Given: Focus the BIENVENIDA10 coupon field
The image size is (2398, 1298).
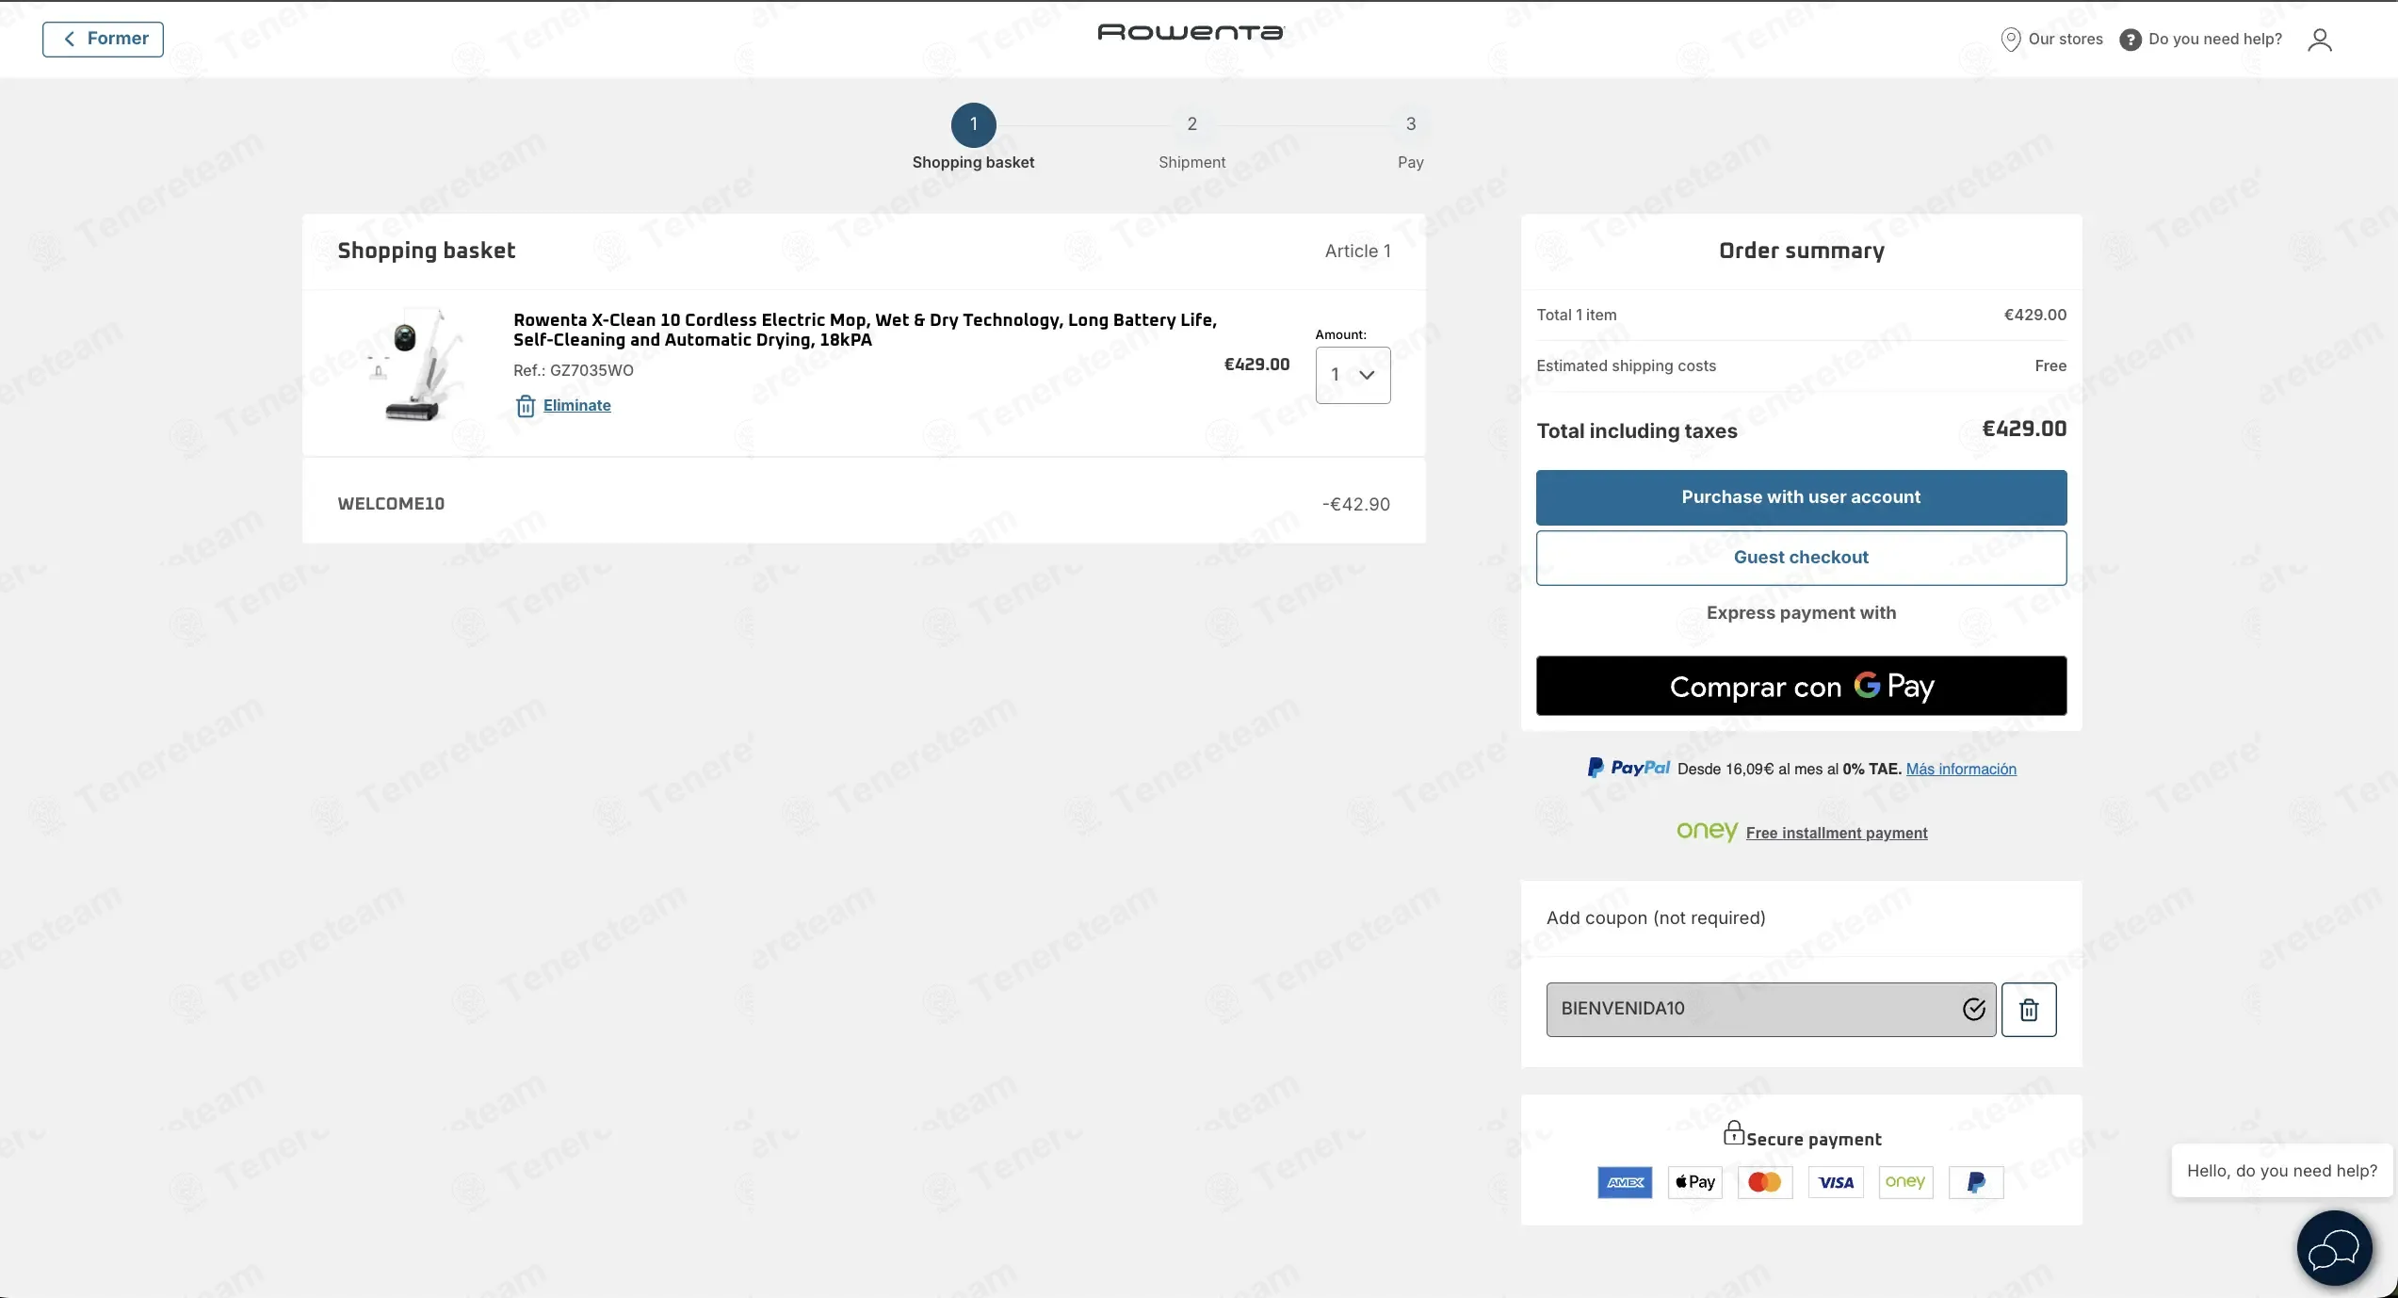Looking at the screenshot, I should click(x=1770, y=1010).
